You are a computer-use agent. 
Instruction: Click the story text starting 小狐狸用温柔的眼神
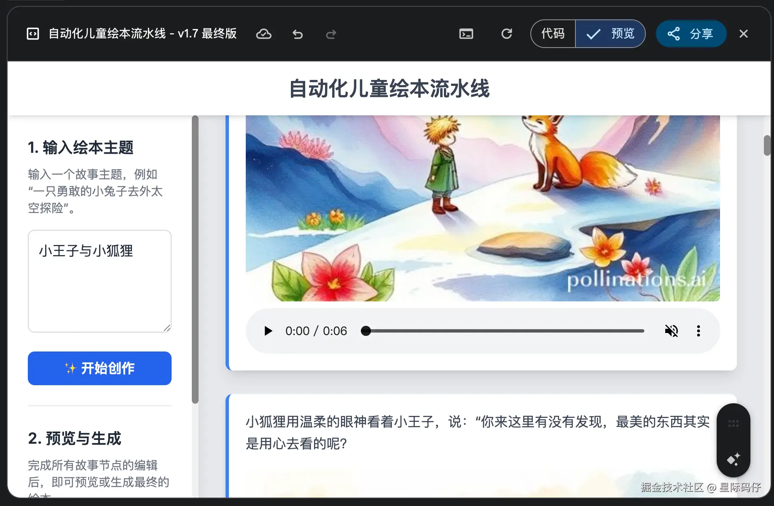[478, 432]
